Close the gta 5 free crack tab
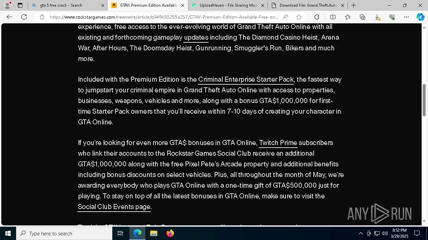The height and width of the screenshot is (240, 428). [x=103, y=5]
